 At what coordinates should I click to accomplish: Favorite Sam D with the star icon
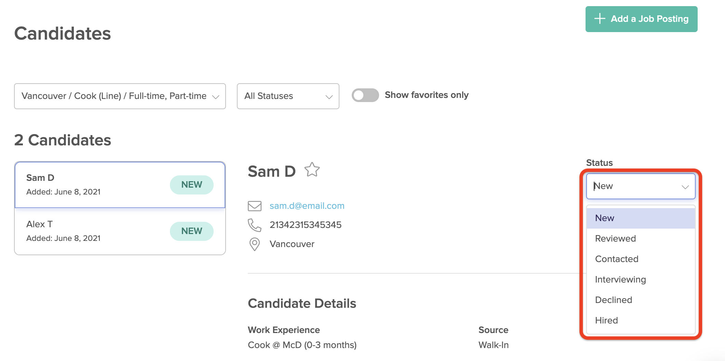tap(312, 170)
